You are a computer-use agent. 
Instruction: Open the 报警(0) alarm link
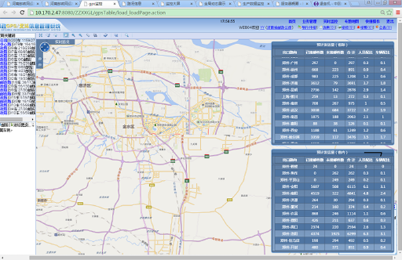click(367, 27)
